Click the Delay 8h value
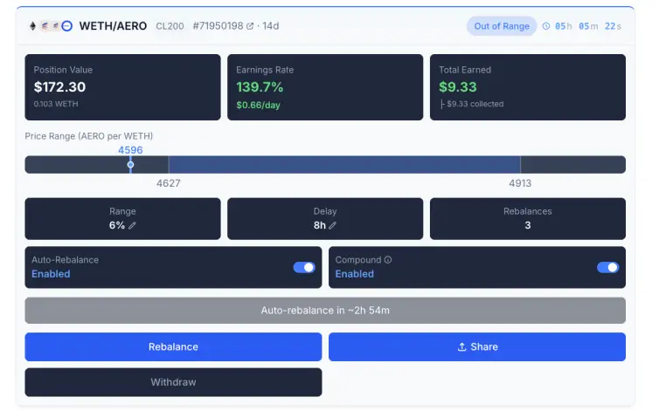 click(319, 225)
